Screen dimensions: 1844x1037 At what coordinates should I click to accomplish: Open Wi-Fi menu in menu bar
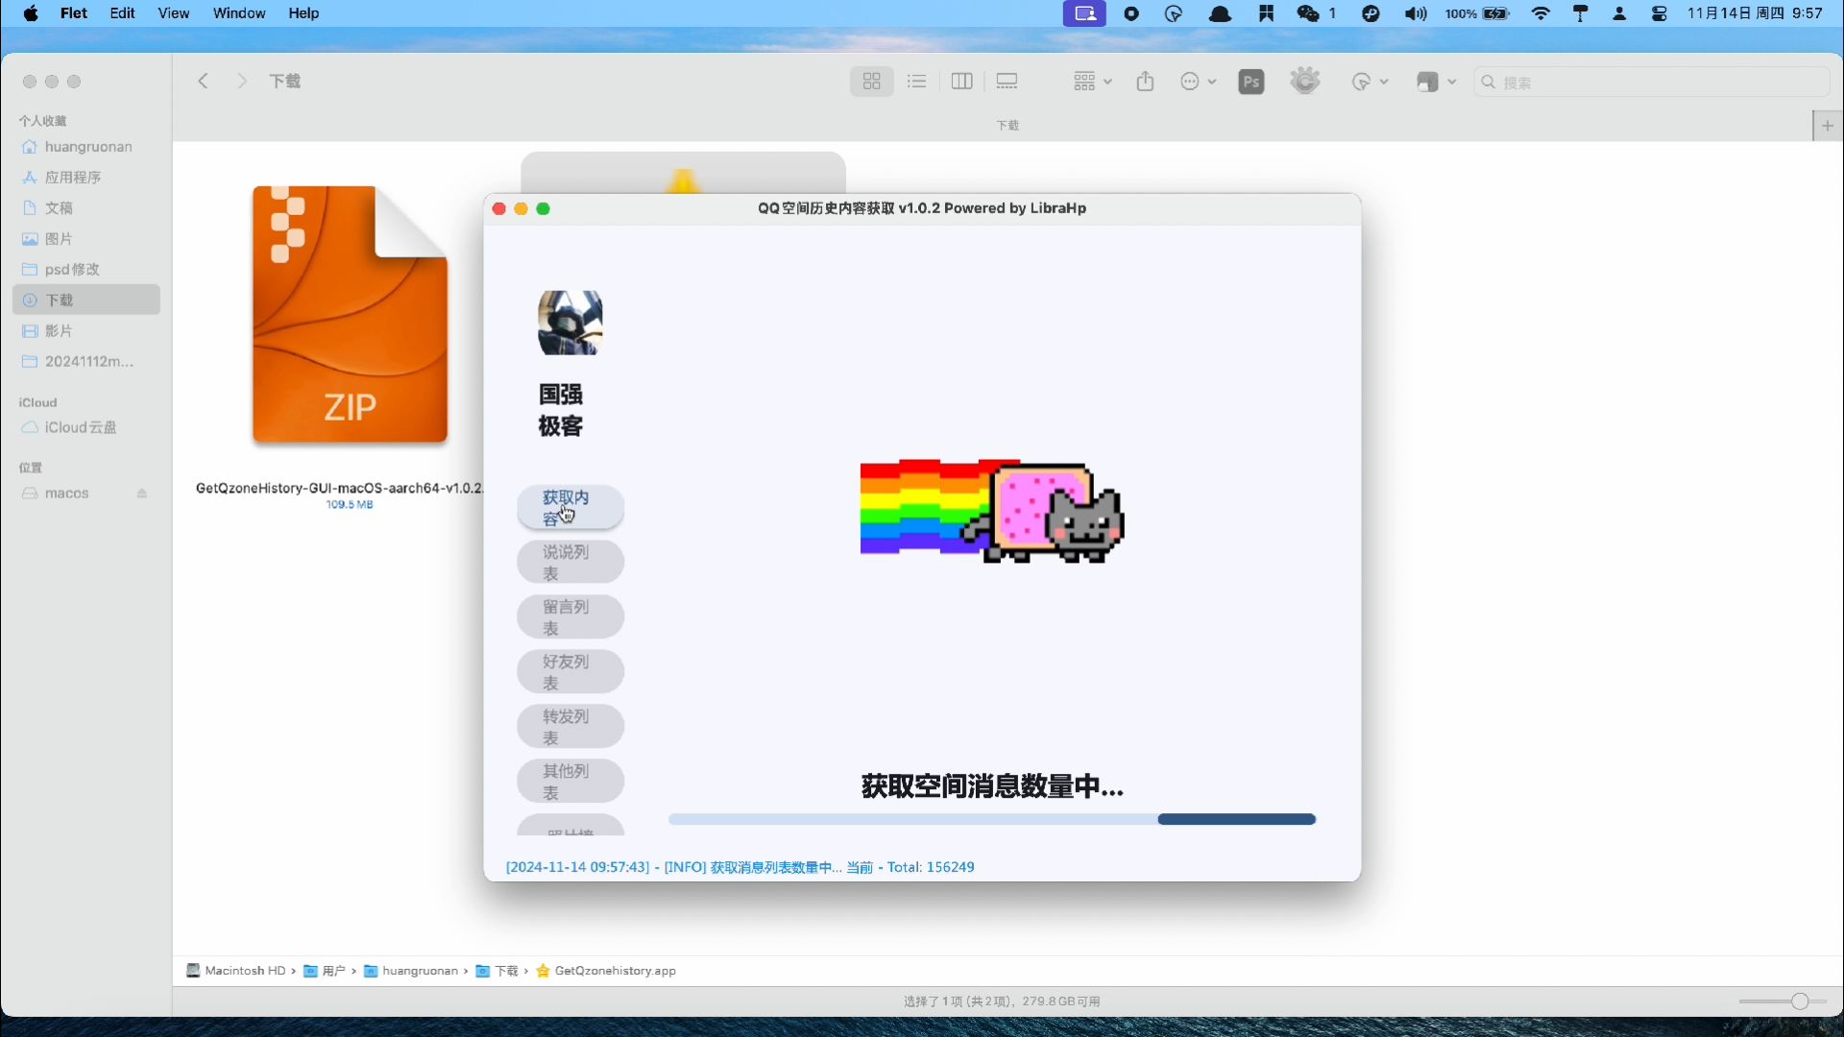[1541, 13]
